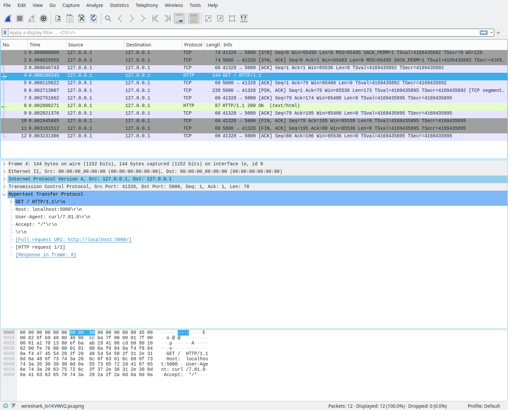Open capture options gear icon

pos(44,18)
